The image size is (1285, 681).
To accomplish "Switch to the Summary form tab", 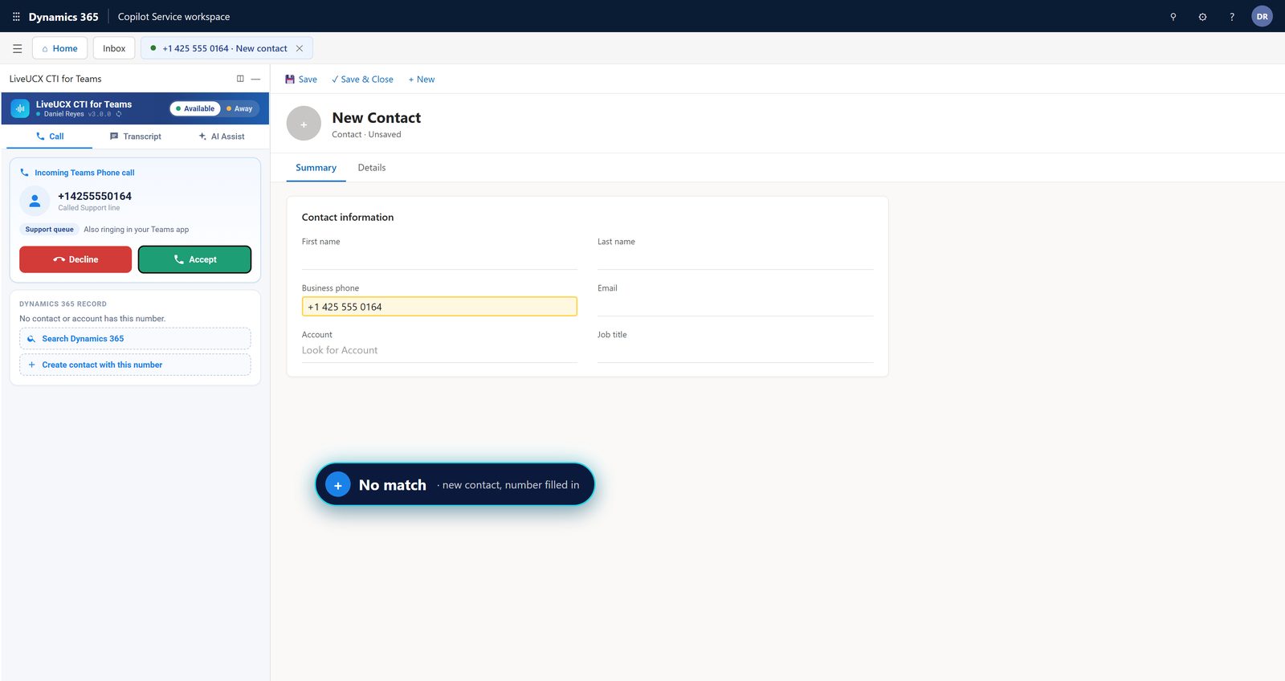I will (x=316, y=168).
